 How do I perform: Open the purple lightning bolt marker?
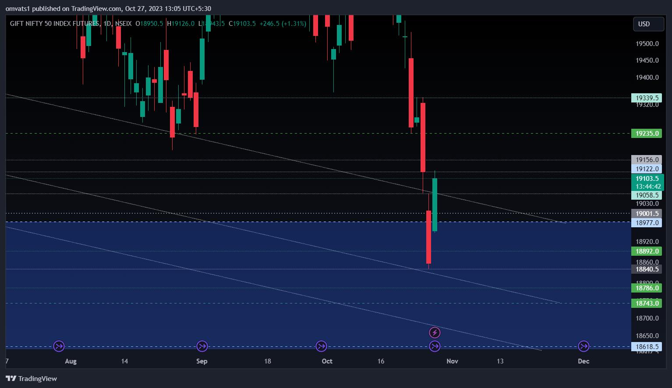(x=435, y=333)
